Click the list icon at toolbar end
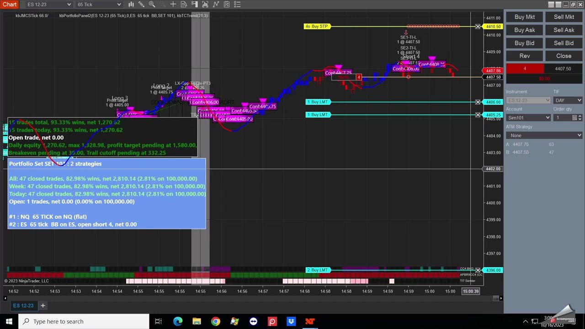Image resolution: width=585 pixels, height=329 pixels. 237,4
